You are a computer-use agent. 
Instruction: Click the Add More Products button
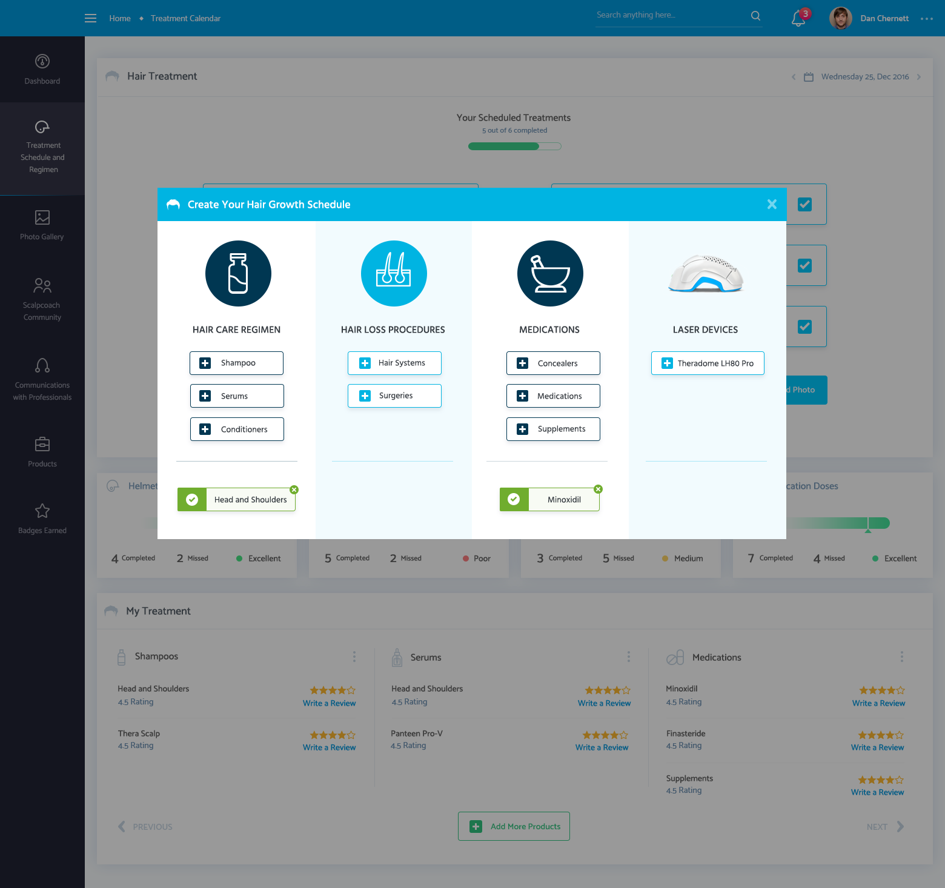click(514, 826)
